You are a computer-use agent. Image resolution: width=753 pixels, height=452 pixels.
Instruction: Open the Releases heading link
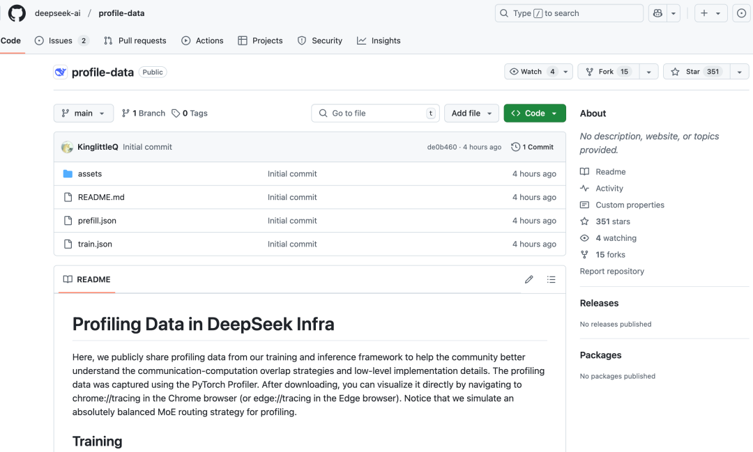point(599,303)
